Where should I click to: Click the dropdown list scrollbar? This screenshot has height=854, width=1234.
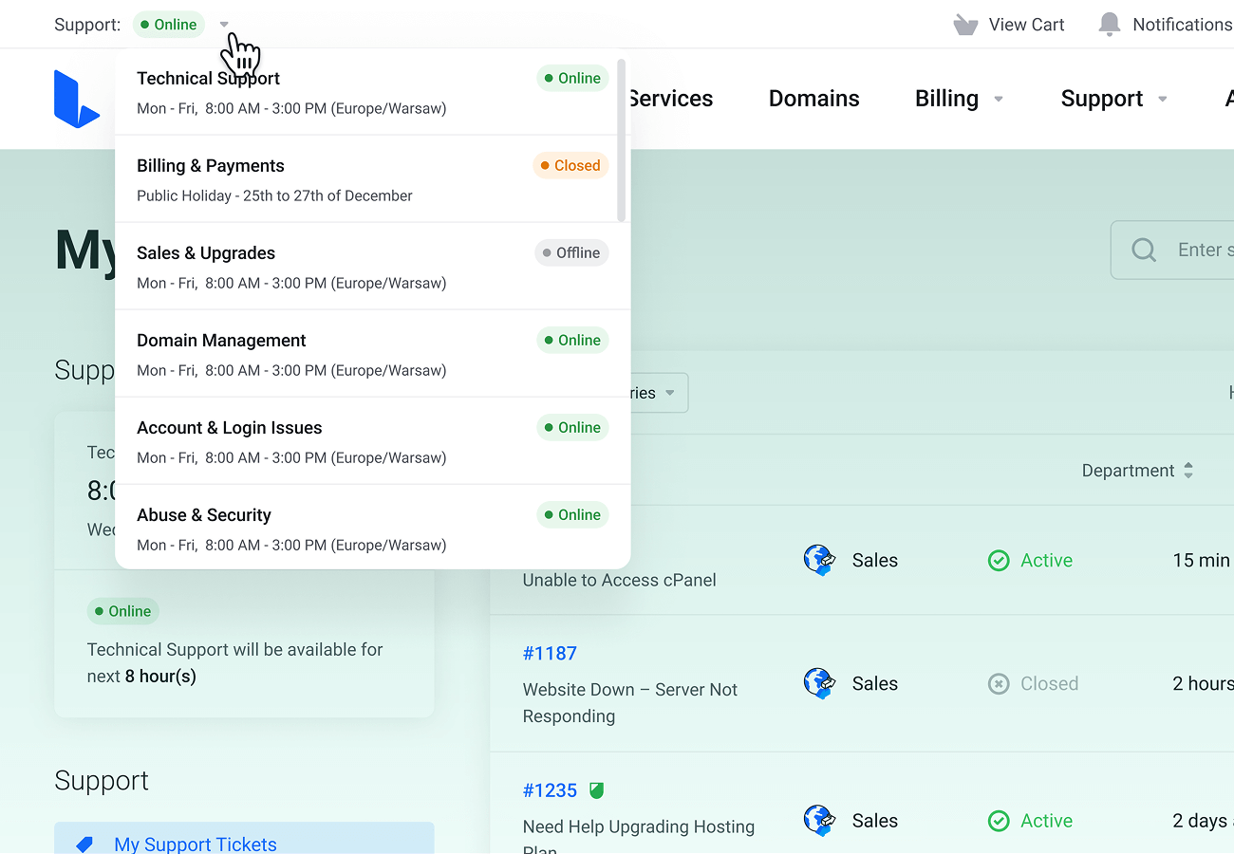pyautogui.click(x=622, y=140)
